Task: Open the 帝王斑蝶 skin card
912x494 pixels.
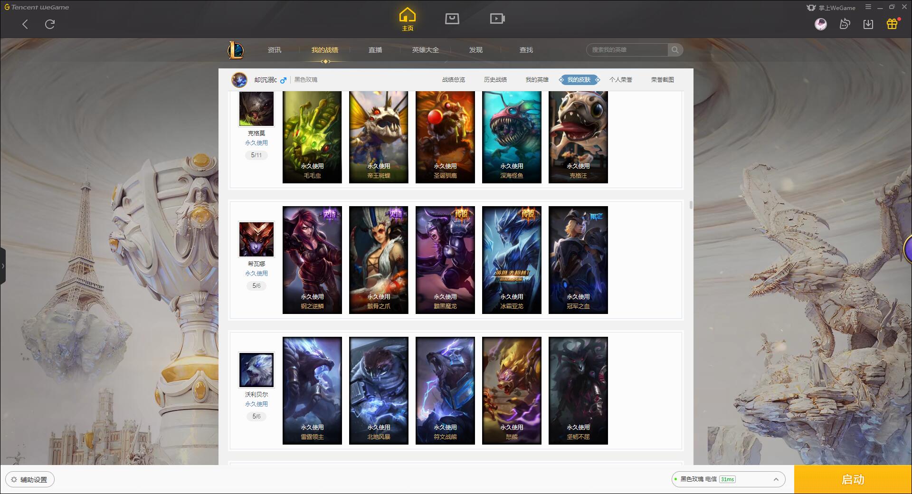Action: point(379,137)
